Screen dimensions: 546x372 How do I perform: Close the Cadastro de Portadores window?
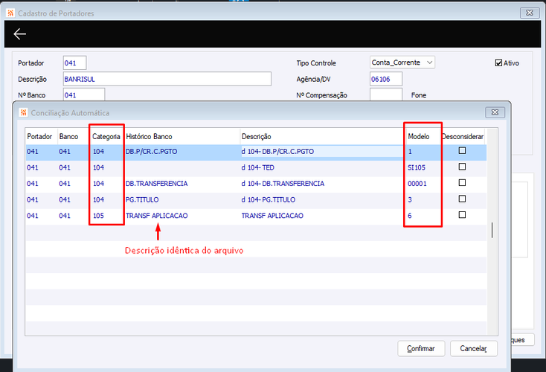530,13
